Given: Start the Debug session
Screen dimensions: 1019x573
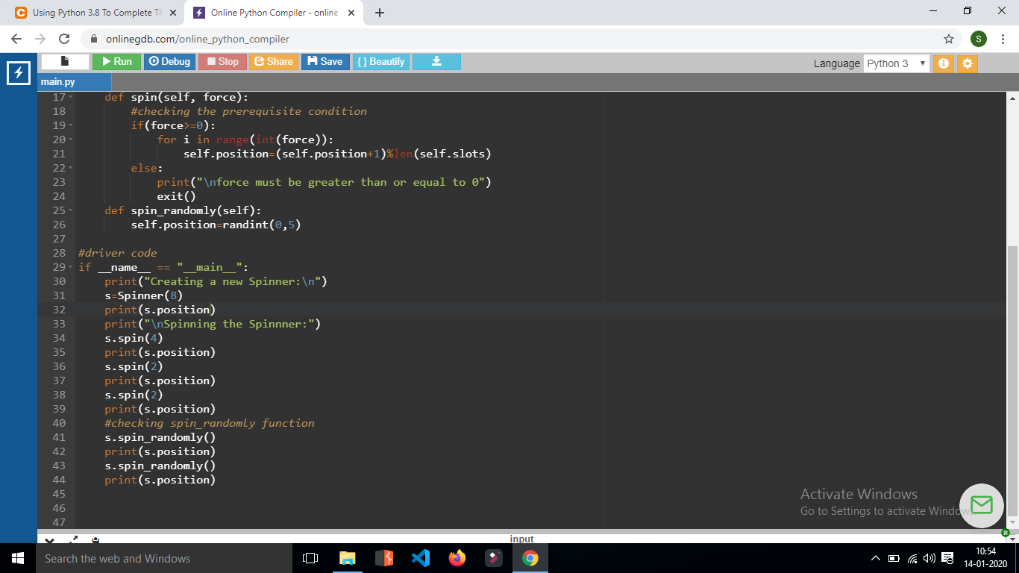Looking at the screenshot, I should tap(169, 62).
